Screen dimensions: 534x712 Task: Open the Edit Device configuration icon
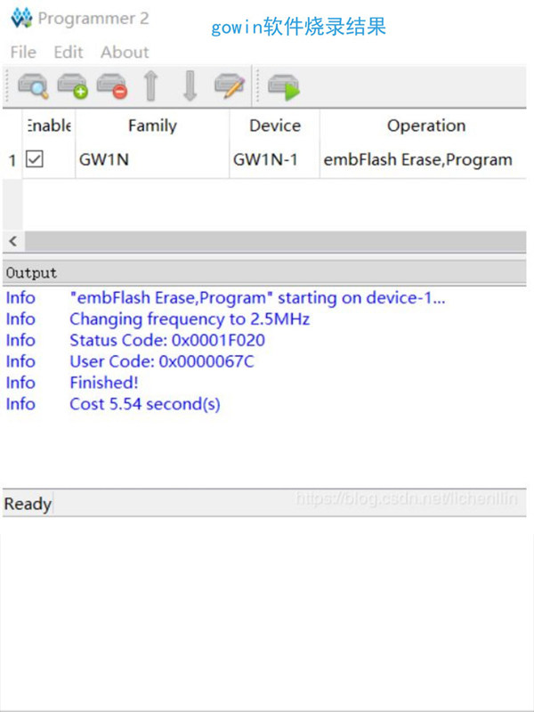(230, 85)
